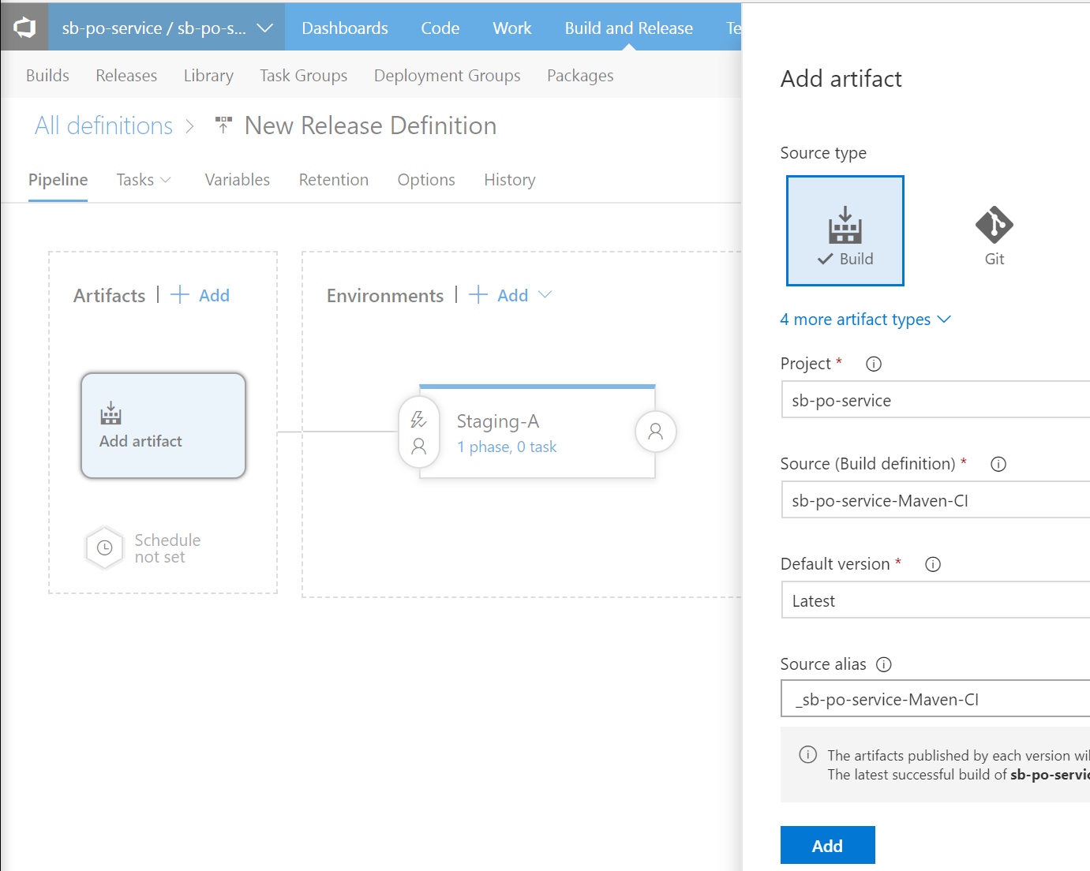Image resolution: width=1090 pixels, height=871 pixels.
Task: Open Task Groups
Action: coord(304,76)
